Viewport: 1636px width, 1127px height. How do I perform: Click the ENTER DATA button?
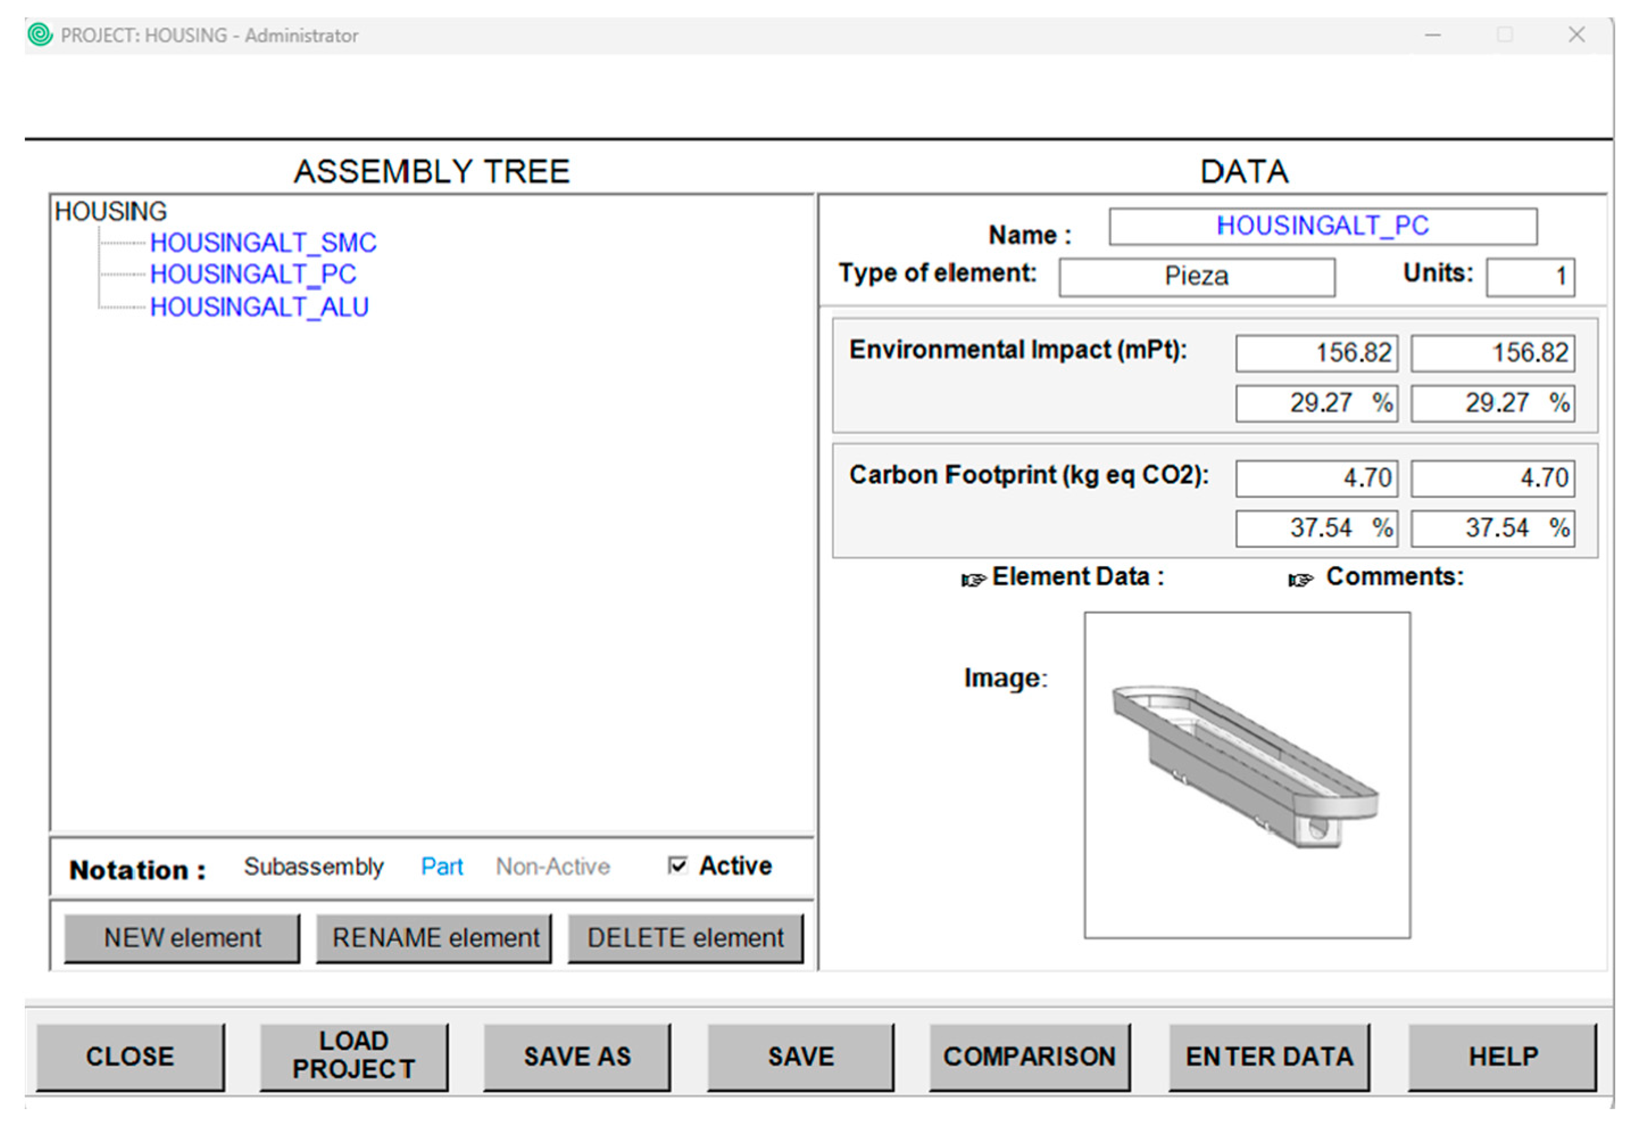(x=1269, y=1057)
